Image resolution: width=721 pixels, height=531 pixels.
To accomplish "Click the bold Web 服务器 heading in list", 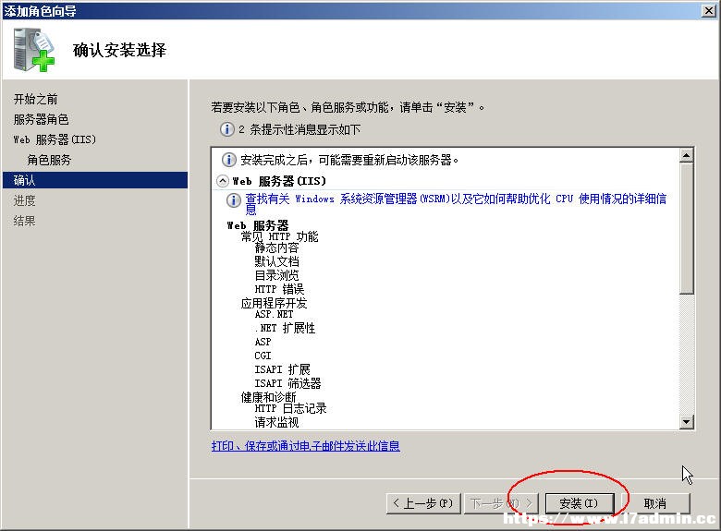I will (258, 225).
